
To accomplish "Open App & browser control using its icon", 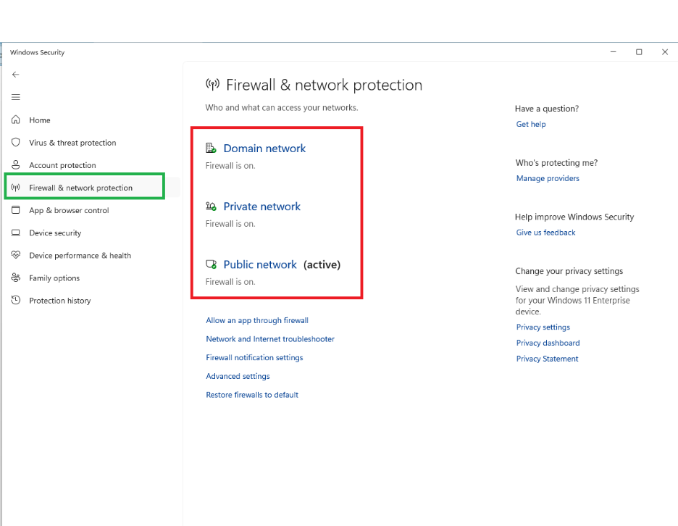I will tap(16, 210).
